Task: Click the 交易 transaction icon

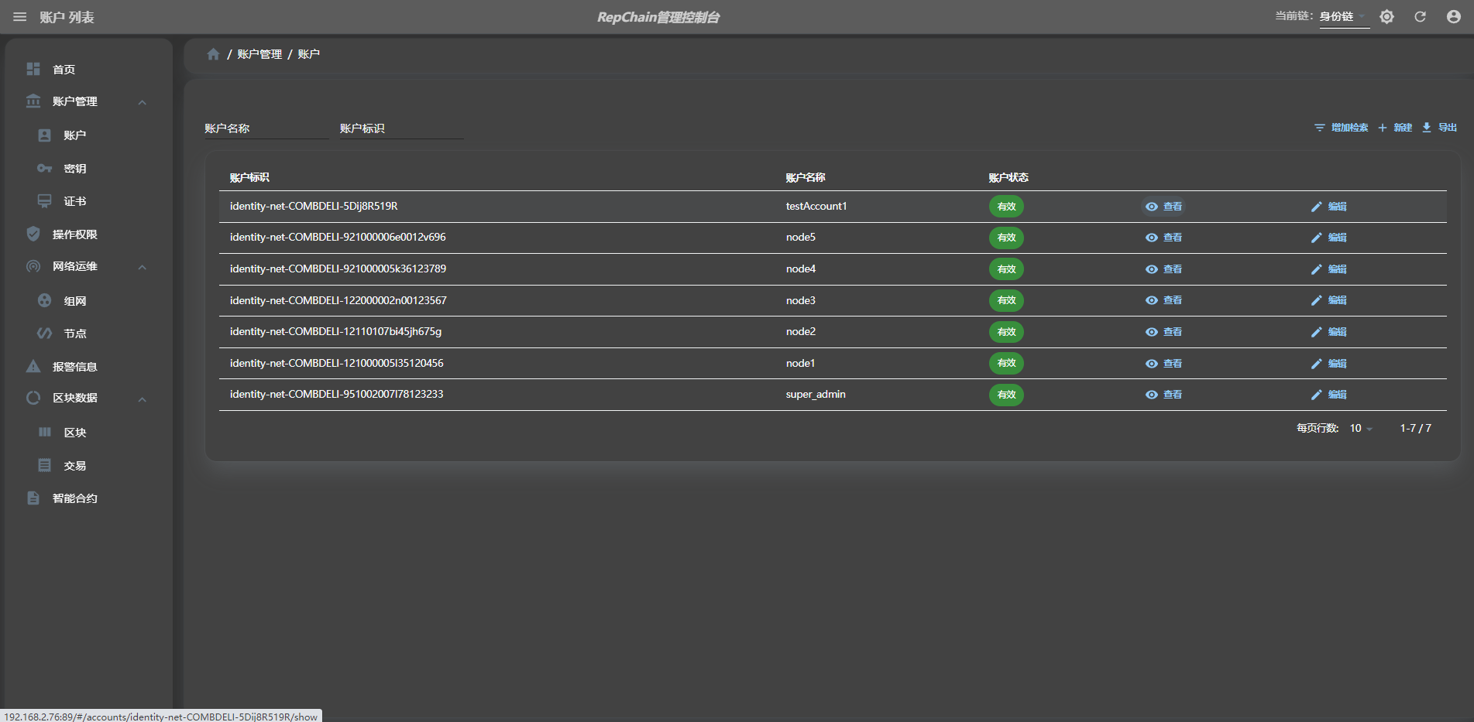Action: [x=45, y=465]
